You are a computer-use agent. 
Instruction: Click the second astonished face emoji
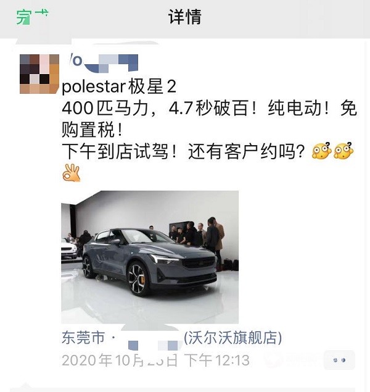[343, 151]
